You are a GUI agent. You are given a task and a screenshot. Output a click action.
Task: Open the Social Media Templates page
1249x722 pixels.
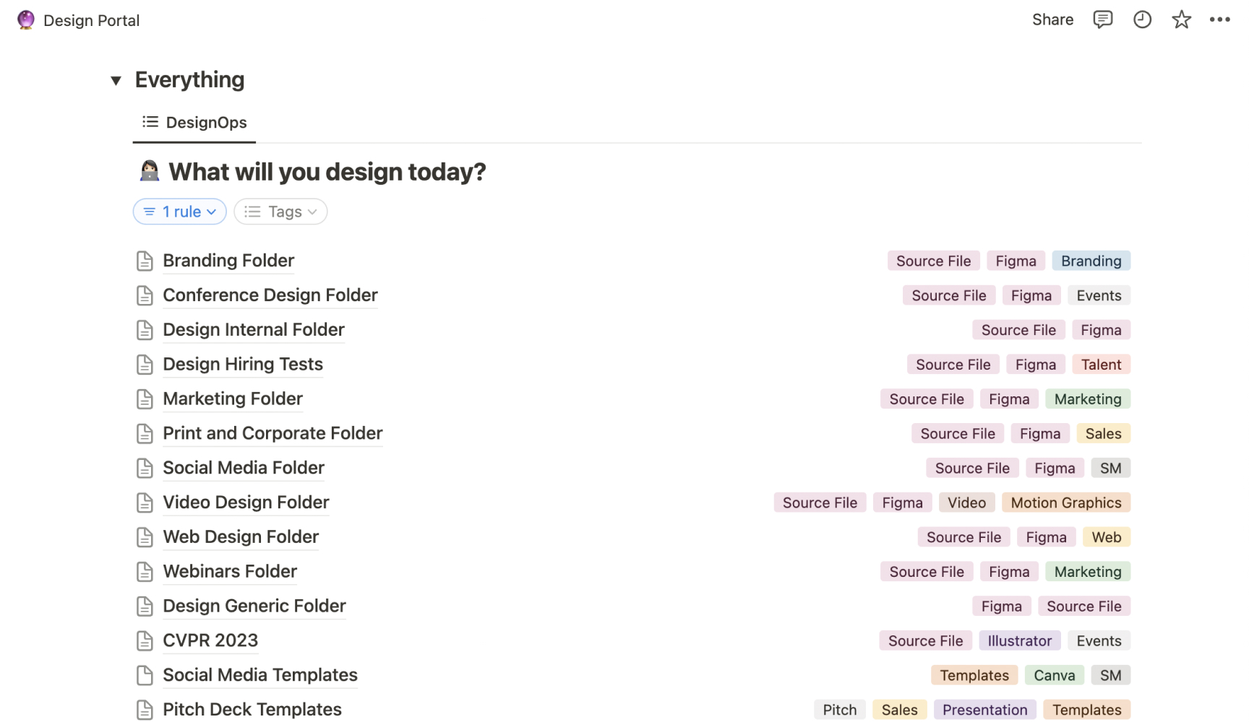[260, 675]
